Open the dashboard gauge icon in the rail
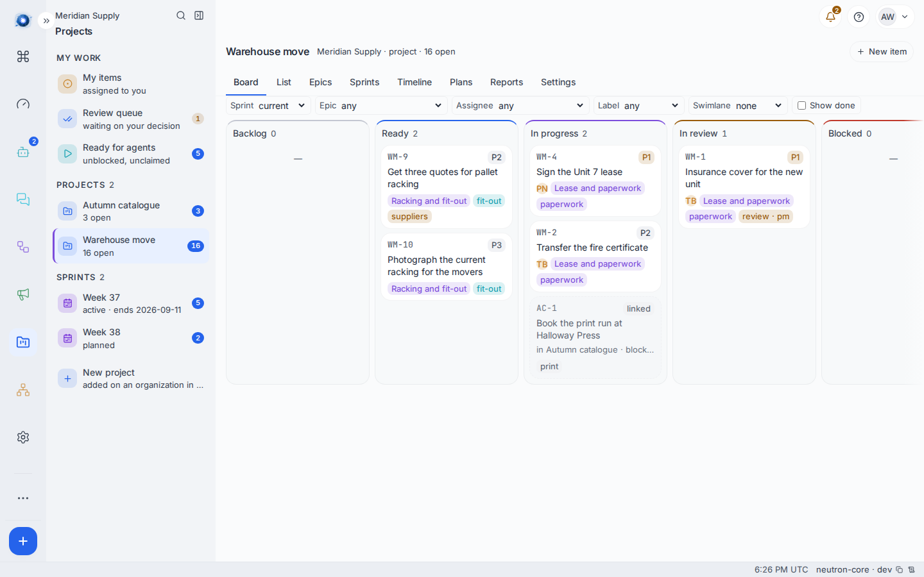The height and width of the screenshot is (577, 924). tap(23, 104)
